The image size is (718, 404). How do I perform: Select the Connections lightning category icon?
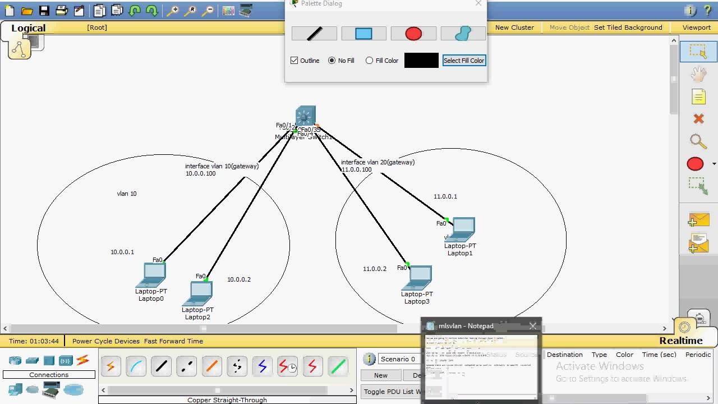(83, 360)
